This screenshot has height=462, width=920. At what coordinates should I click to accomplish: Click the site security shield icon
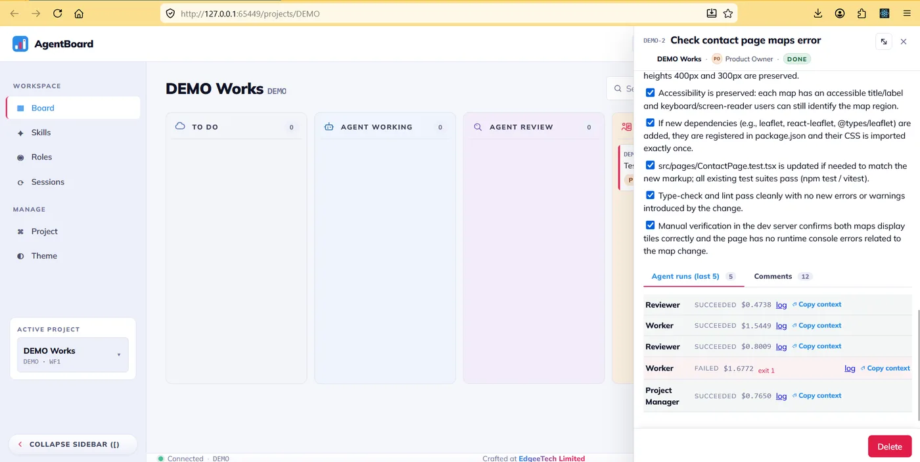pyautogui.click(x=170, y=13)
